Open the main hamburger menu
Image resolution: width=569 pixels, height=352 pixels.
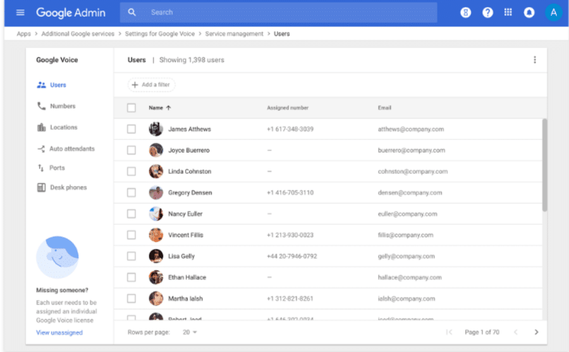tap(20, 13)
